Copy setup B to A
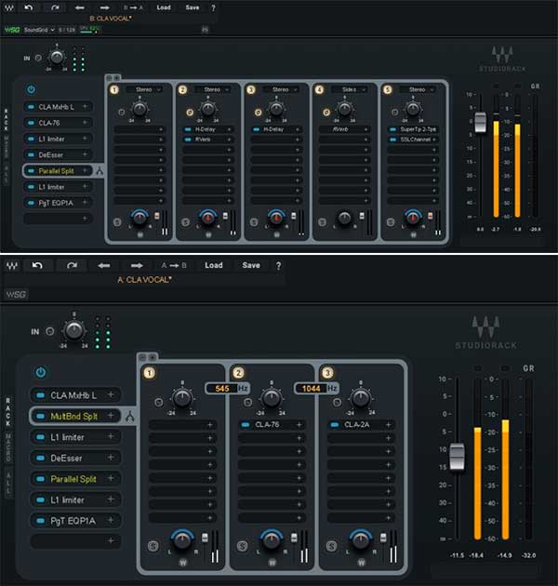558x586 pixels. point(133,7)
